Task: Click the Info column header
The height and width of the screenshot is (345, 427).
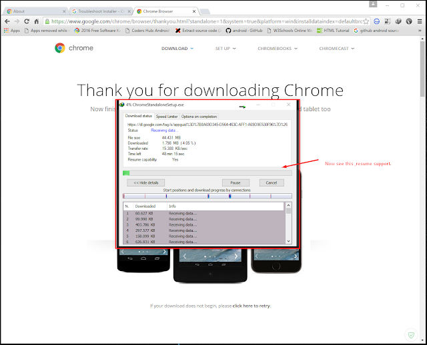Action: click(226, 206)
